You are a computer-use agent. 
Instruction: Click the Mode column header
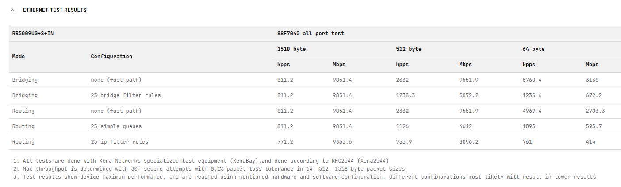(x=19, y=57)
